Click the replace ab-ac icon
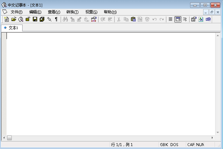Image resolution: width=223 pixels, height=149 pixels. pos(86,19)
